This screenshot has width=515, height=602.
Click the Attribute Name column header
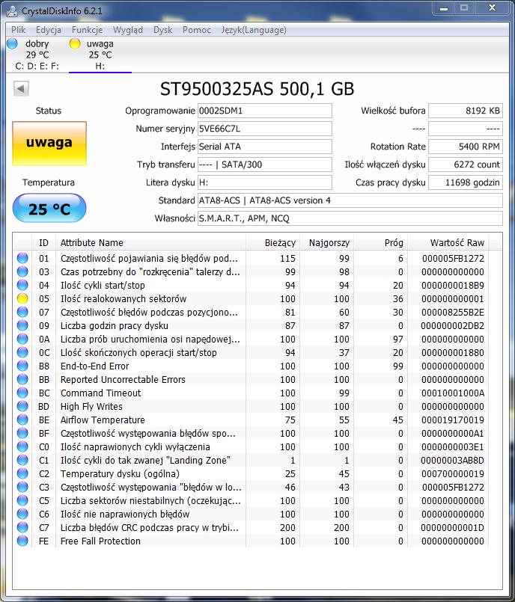150,242
